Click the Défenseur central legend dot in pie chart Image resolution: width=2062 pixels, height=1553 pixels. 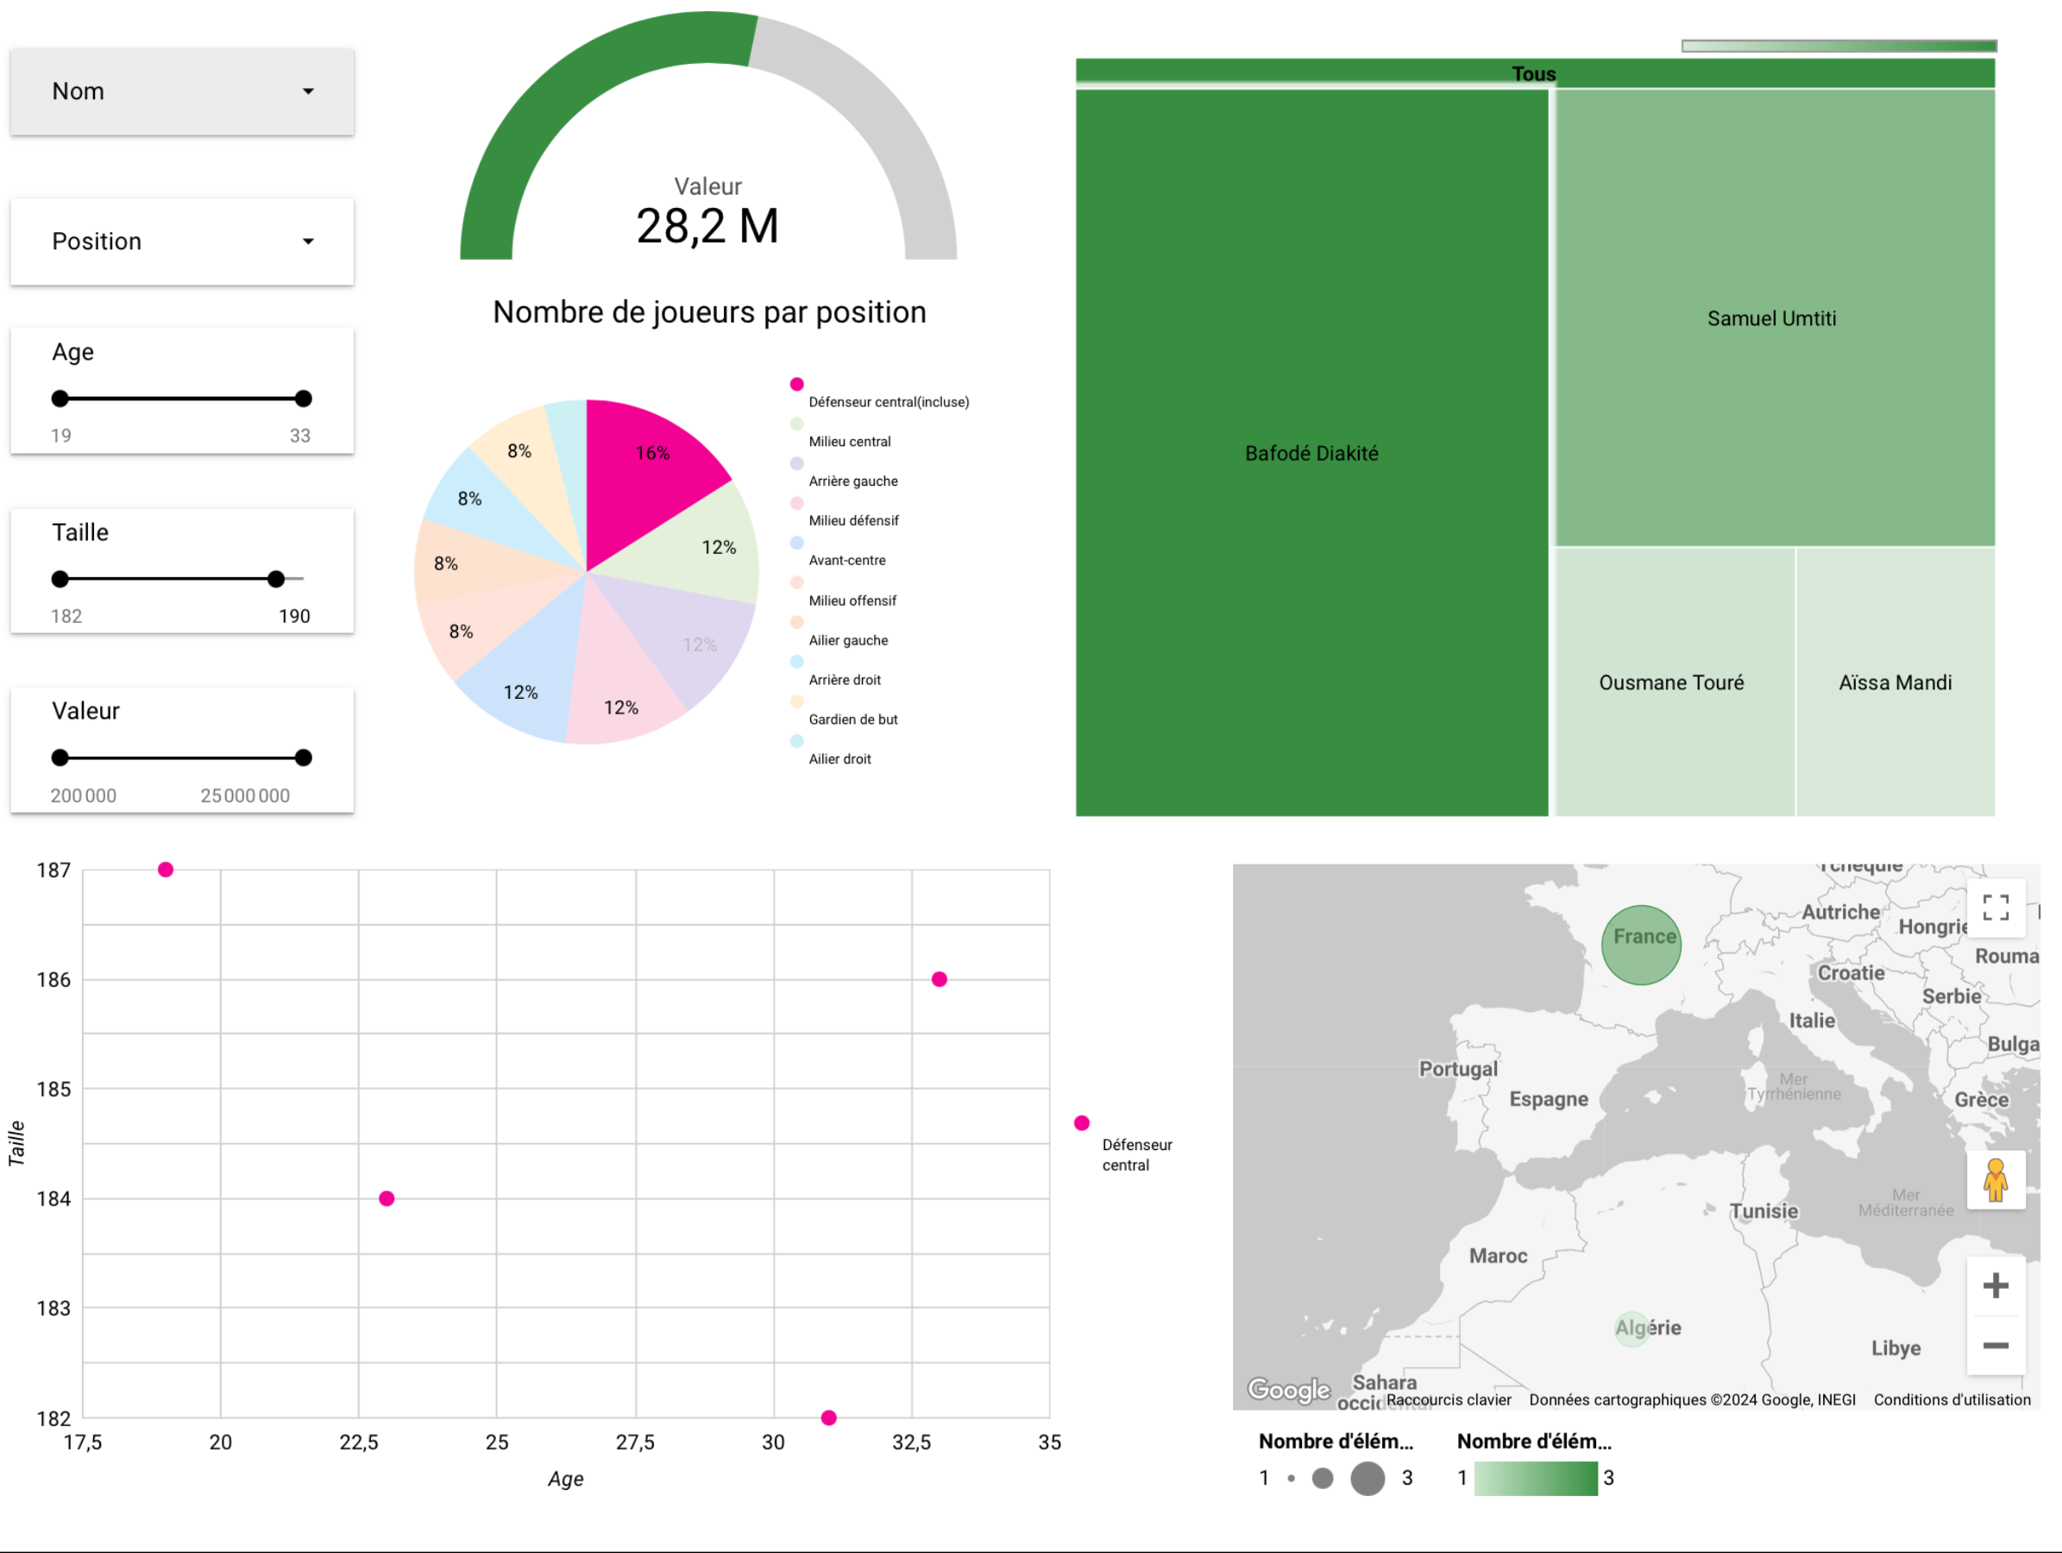[797, 384]
